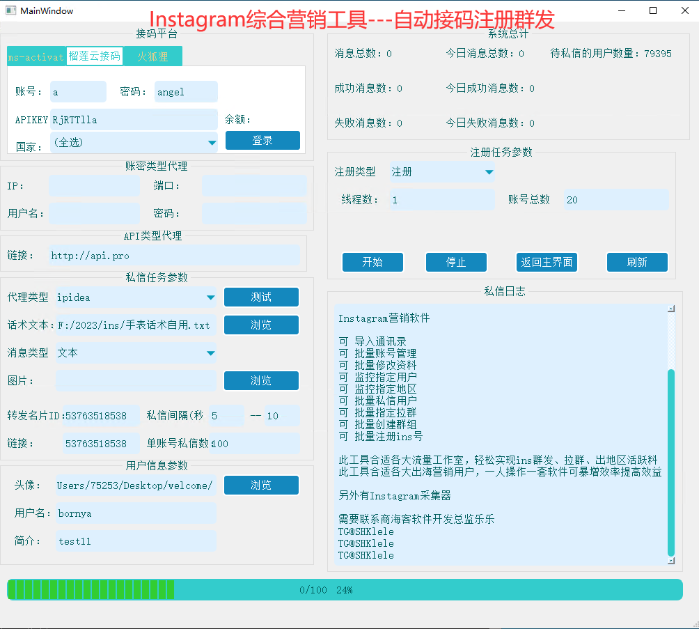Click the first TG@SHKlele line in the log

coord(366,531)
